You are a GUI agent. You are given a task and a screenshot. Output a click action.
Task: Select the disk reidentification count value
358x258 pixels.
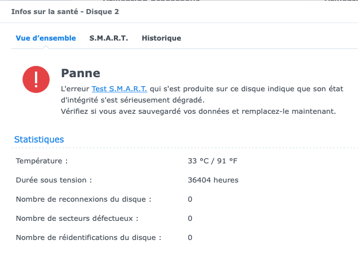coord(190,238)
